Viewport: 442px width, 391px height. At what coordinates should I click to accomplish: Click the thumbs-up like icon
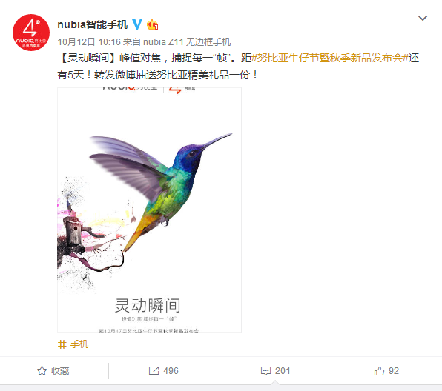[379, 371]
